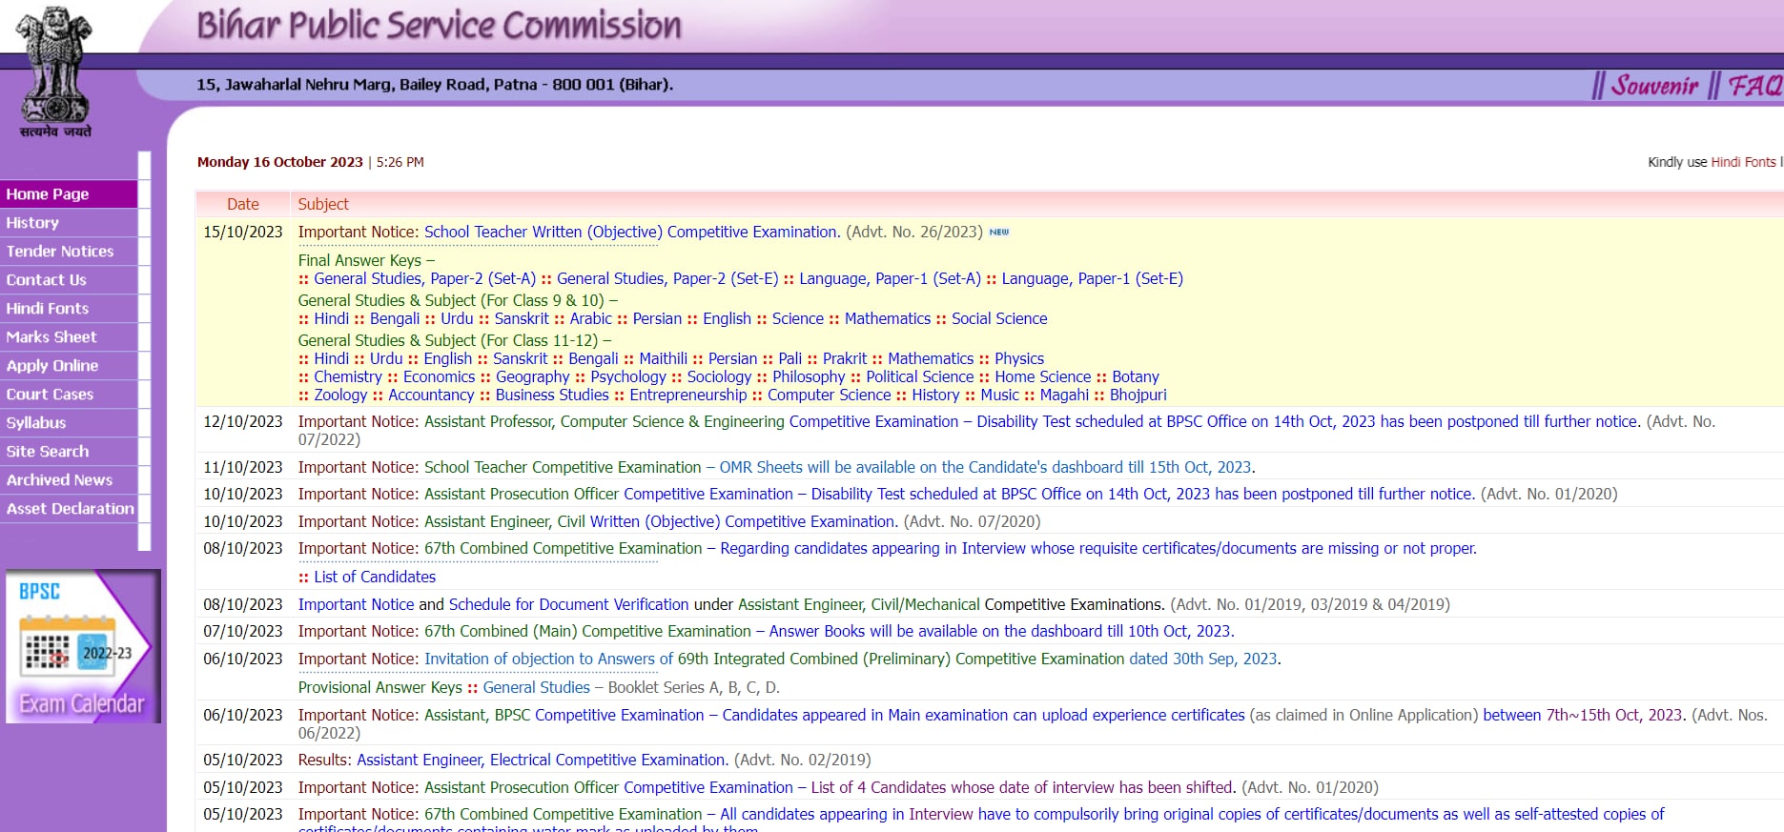Image resolution: width=1784 pixels, height=832 pixels.
Task: Open Asset Declaration page
Action: pyautogui.click(x=69, y=508)
